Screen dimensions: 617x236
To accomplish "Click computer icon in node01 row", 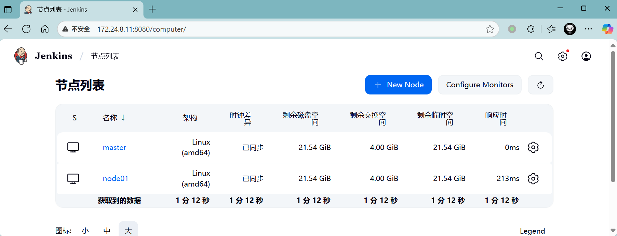I will [73, 179].
